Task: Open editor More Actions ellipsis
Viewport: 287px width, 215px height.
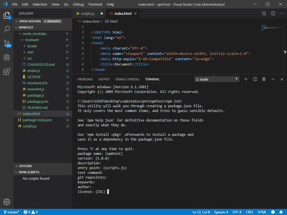Action: coord(282,13)
